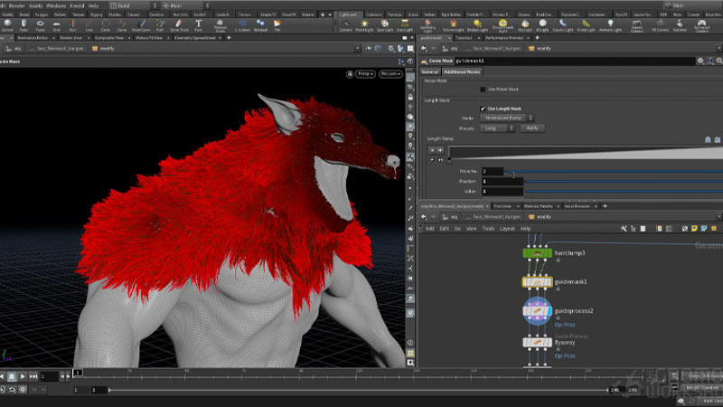Image resolution: width=723 pixels, height=407 pixels.
Task: Select the Metaball shelf tool
Action: pyautogui.click(x=260, y=25)
